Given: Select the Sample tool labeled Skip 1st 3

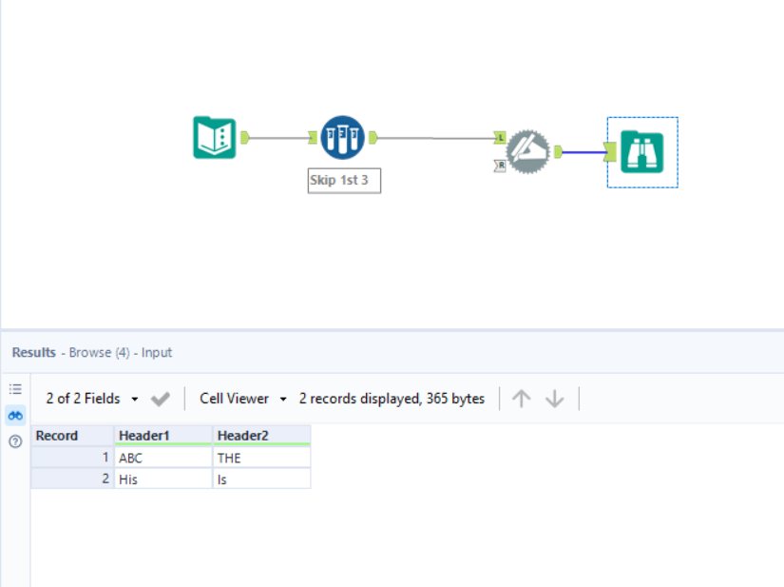Looking at the screenshot, I should pos(342,136).
